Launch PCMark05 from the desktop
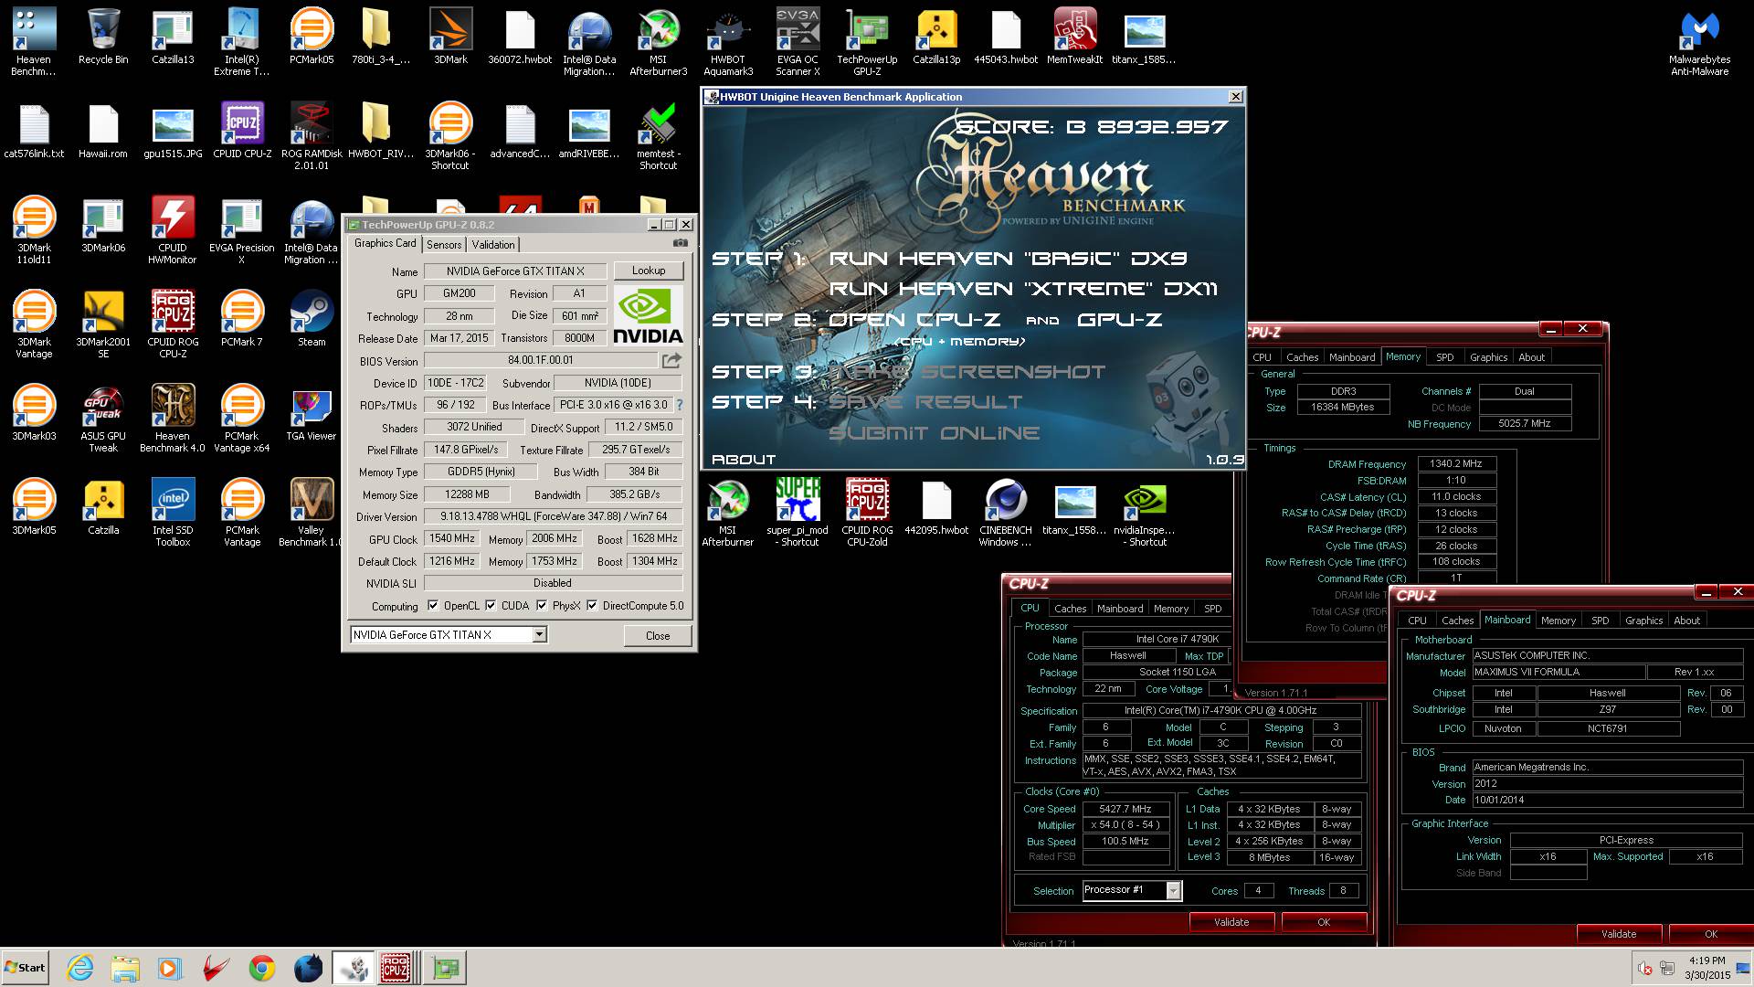 point(312,38)
